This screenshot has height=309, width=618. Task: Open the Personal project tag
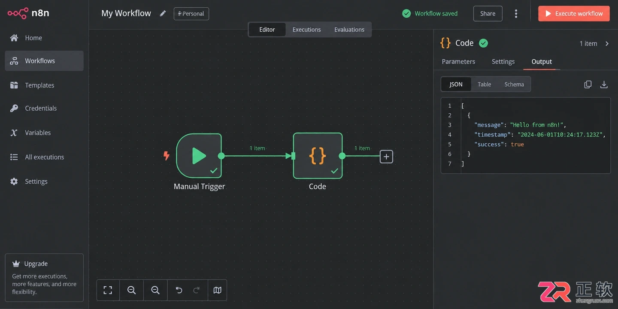point(191,14)
